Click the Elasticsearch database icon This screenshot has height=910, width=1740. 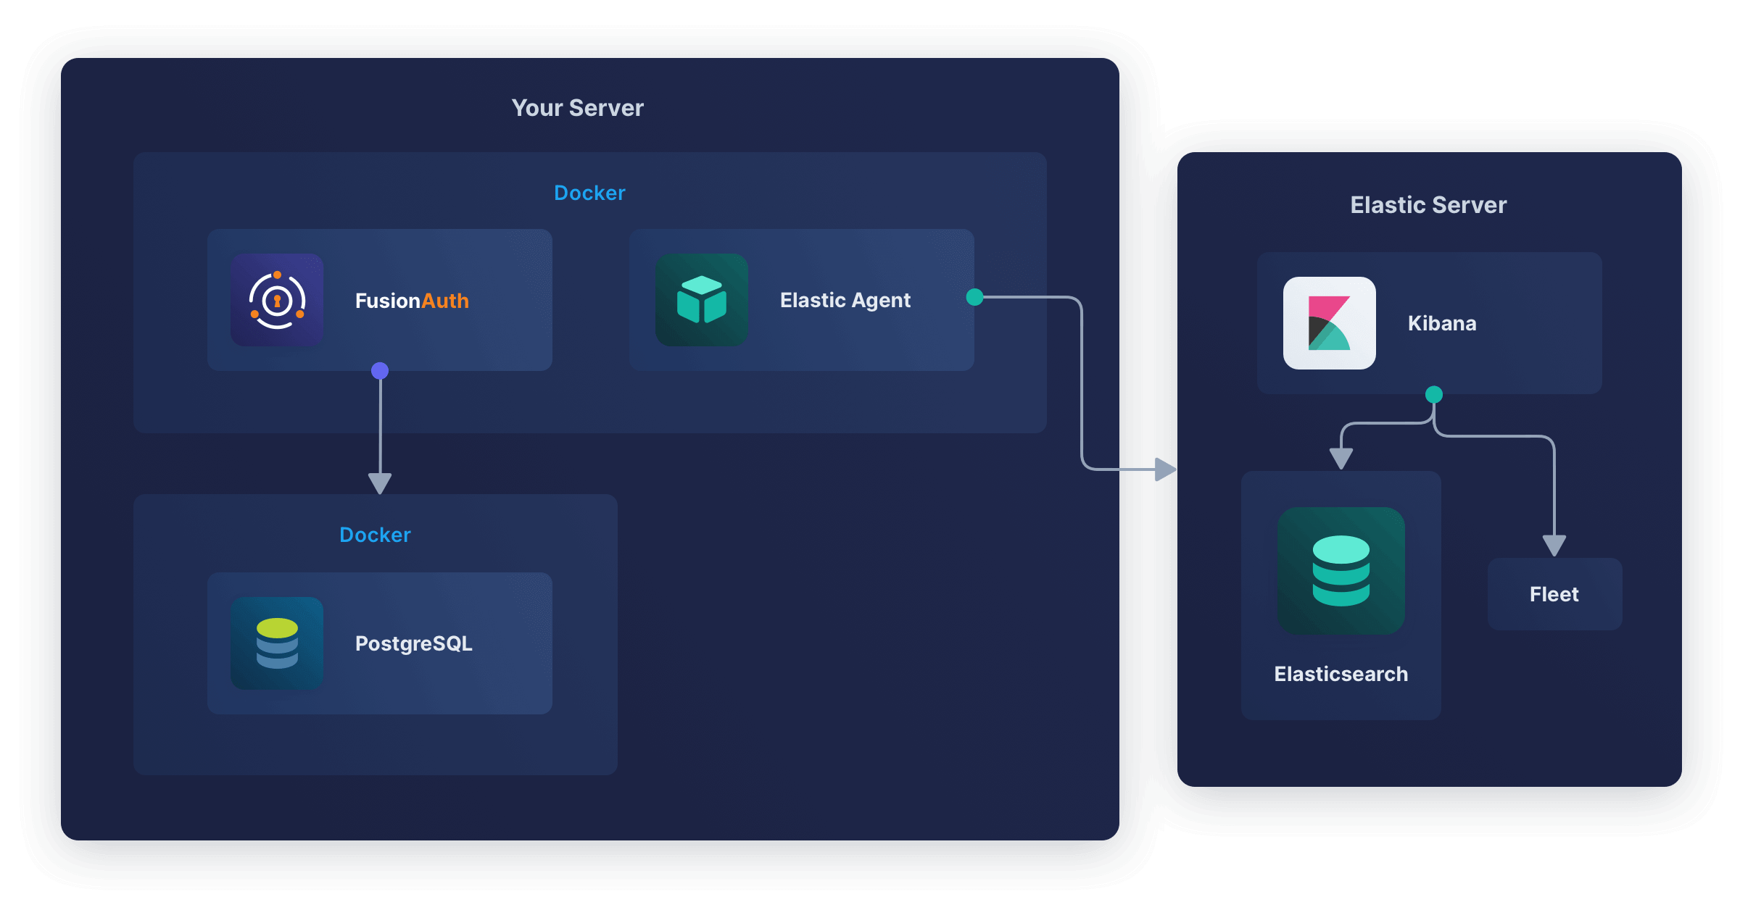1341,571
